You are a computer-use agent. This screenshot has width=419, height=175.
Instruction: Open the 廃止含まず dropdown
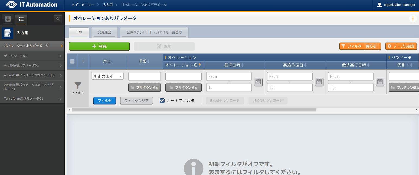tap(107, 76)
